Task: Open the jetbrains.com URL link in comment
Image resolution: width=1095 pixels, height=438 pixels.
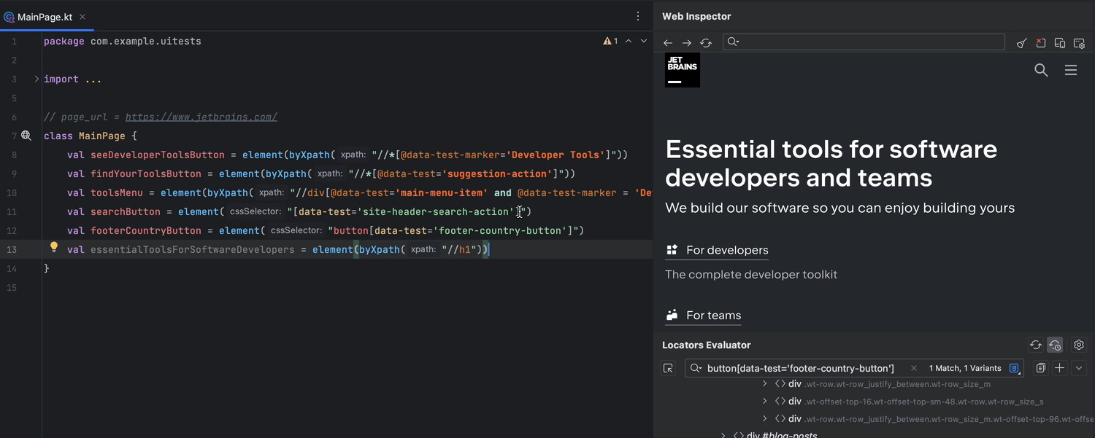Action: tap(201, 117)
